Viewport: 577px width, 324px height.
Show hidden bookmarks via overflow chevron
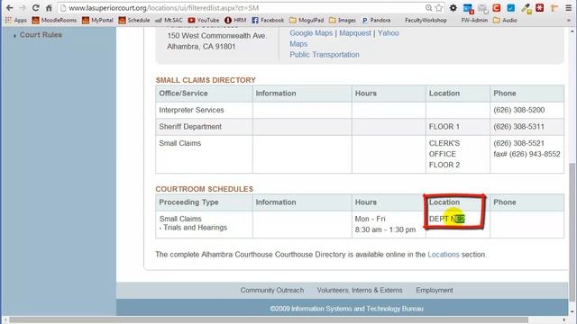coord(569,20)
